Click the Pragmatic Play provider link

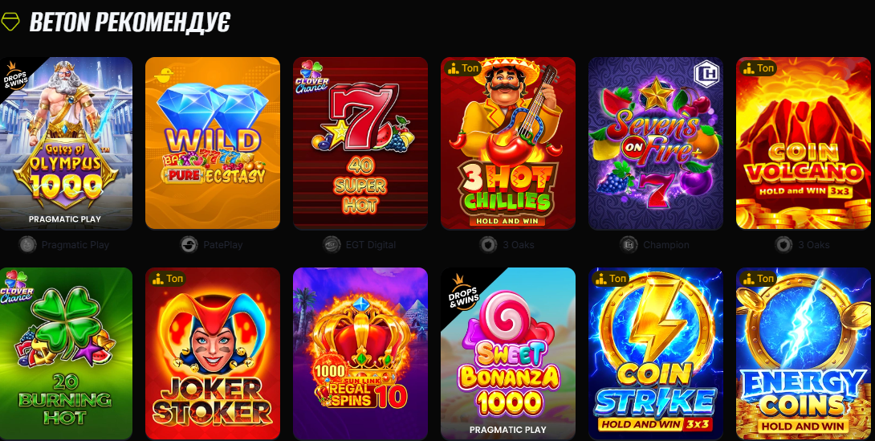[63, 244]
